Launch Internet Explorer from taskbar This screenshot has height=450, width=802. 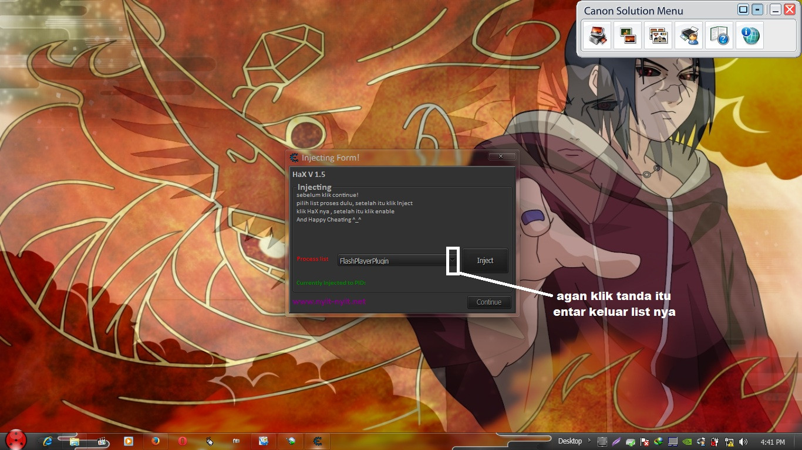click(48, 441)
